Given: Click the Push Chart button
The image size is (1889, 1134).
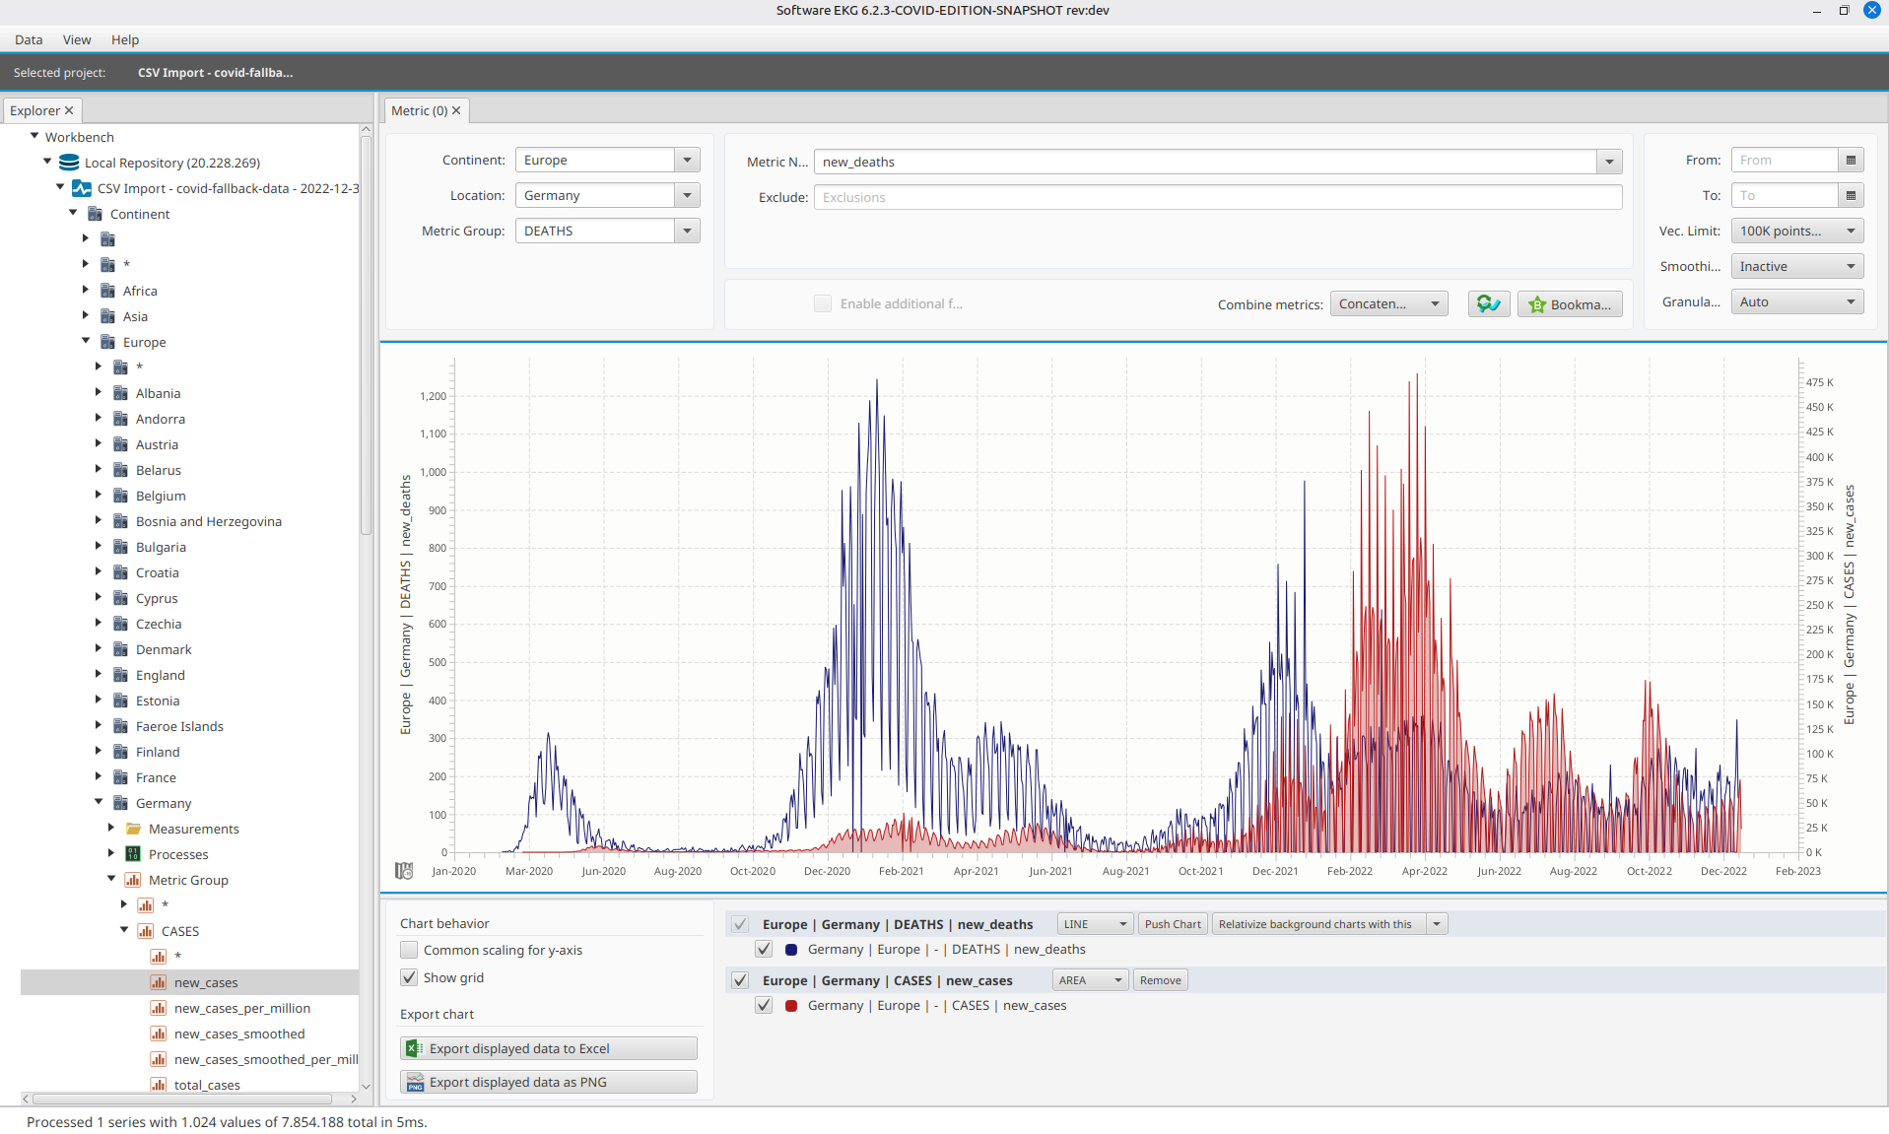Looking at the screenshot, I should pyautogui.click(x=1172, y=924).
